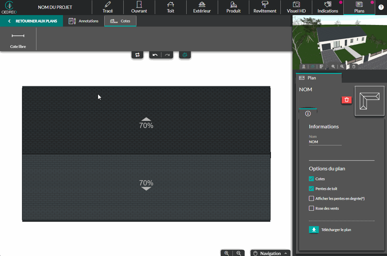Screen dimensions: 387x256
Task: Zoom out on the 3D preview
Action: 342,67
